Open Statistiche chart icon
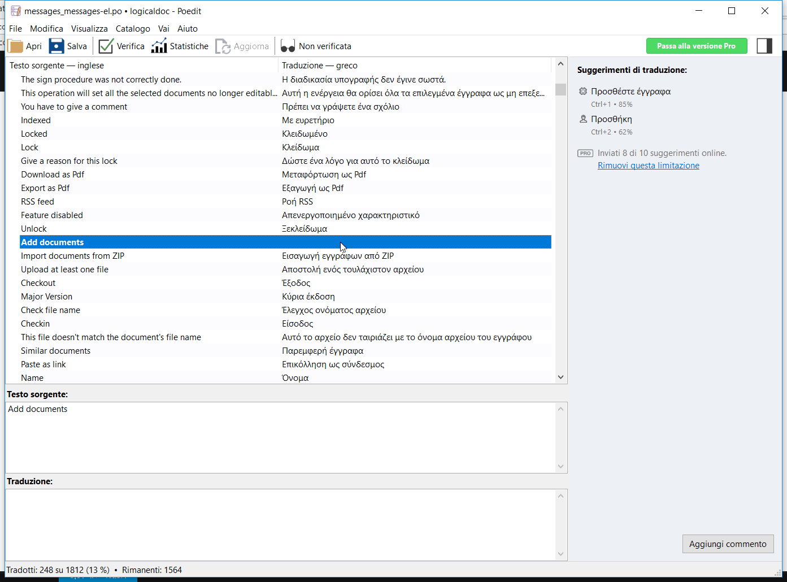 pyautogui.click(x=159, y=46)
